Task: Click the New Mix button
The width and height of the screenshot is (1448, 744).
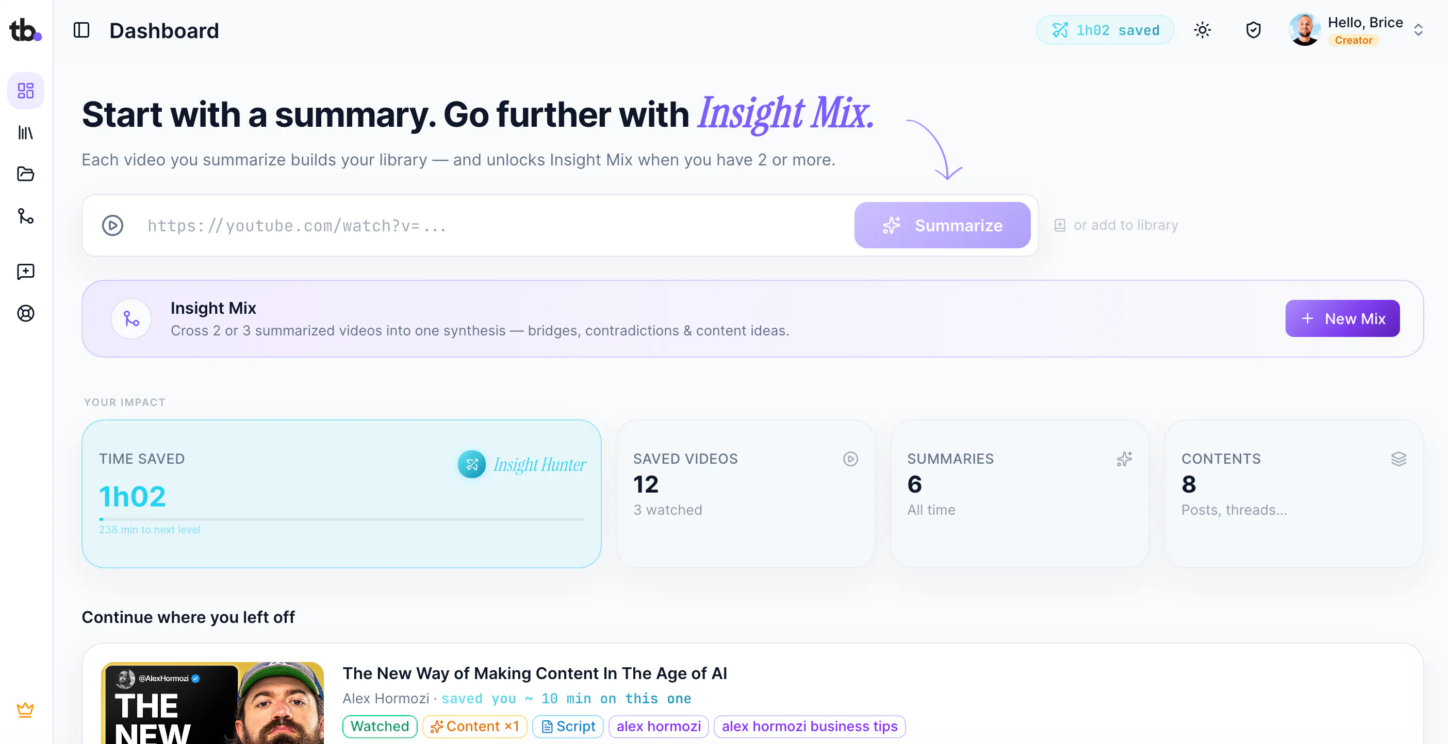Action: tap(1342, 318)
